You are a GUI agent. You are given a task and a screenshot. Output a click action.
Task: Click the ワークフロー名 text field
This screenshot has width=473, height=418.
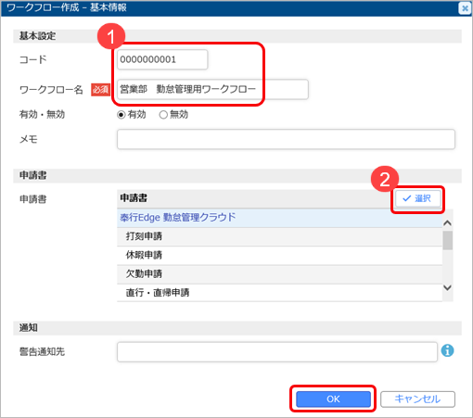click(x=212, y=89)
